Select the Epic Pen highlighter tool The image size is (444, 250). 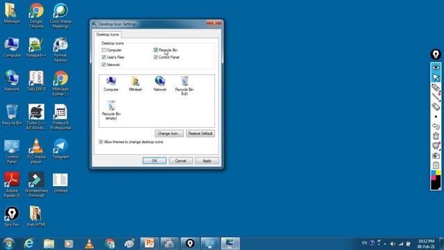click(x=436, y=87)
